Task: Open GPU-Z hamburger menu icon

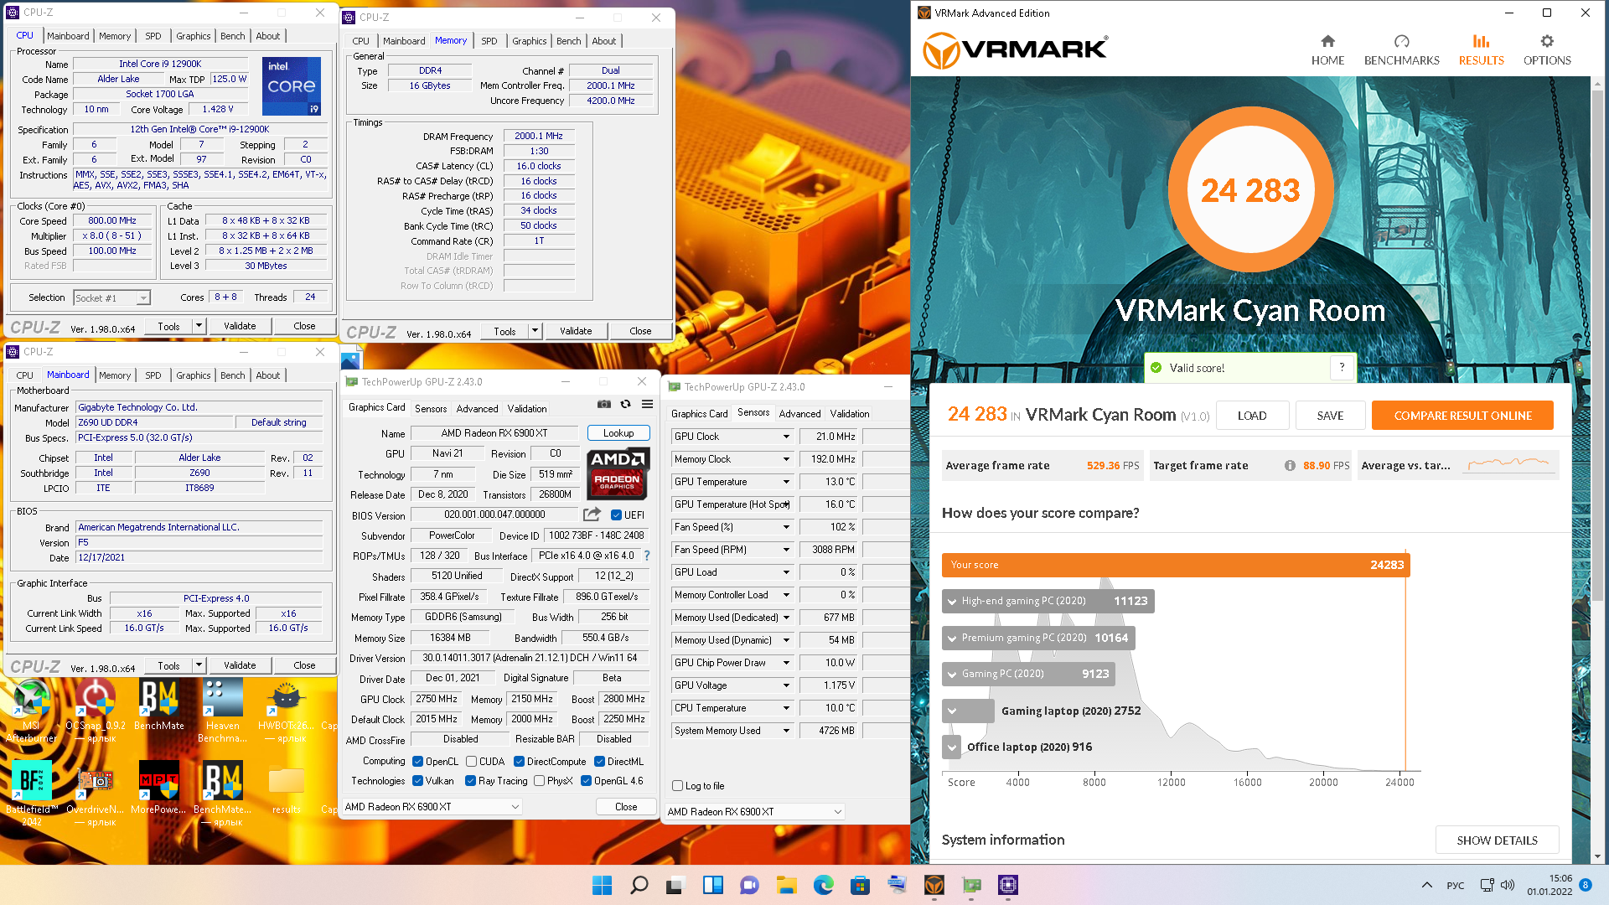Action: [x=647, y=404]
